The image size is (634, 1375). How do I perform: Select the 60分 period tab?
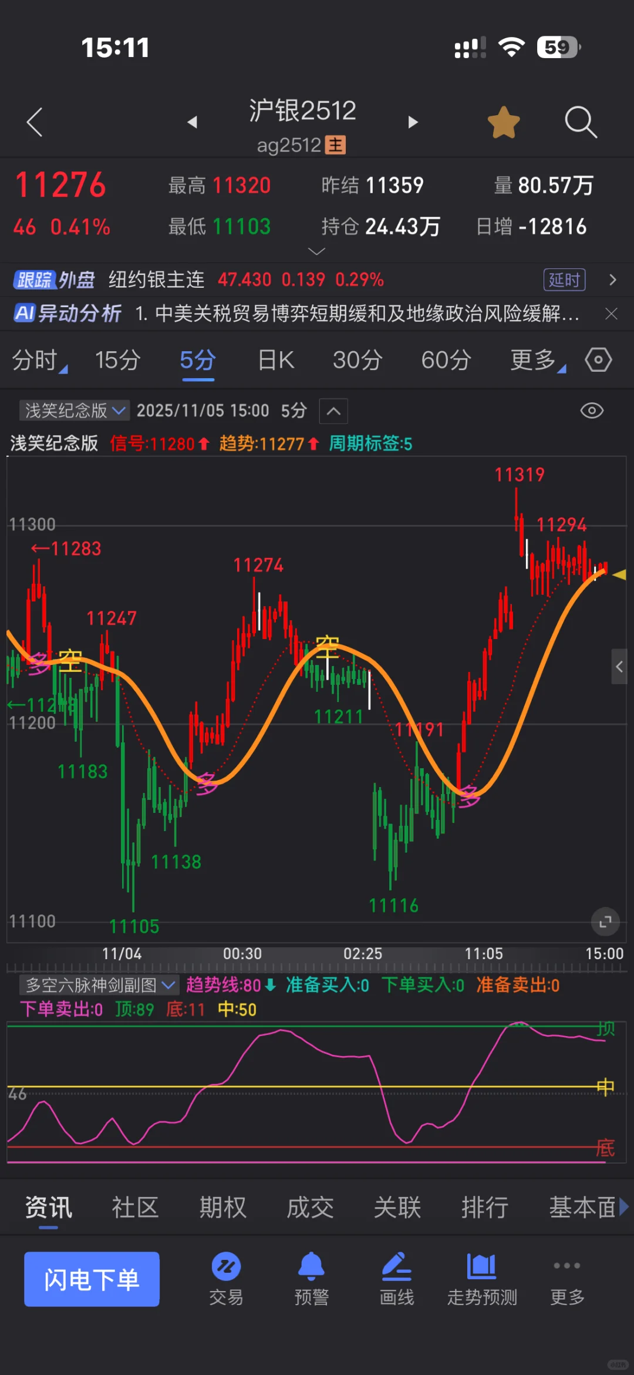[446, 360]
